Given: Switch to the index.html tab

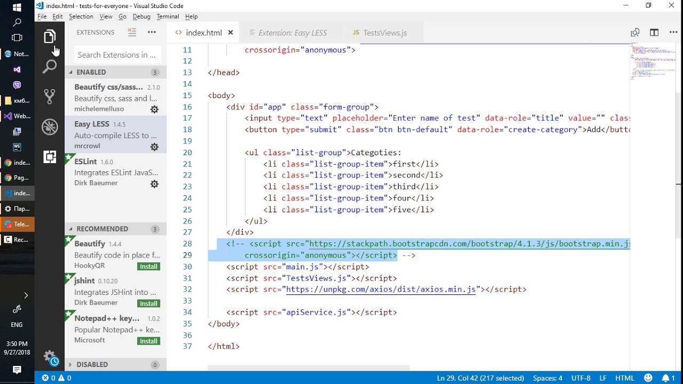Looking at the screenshot, I should [203, 33].
